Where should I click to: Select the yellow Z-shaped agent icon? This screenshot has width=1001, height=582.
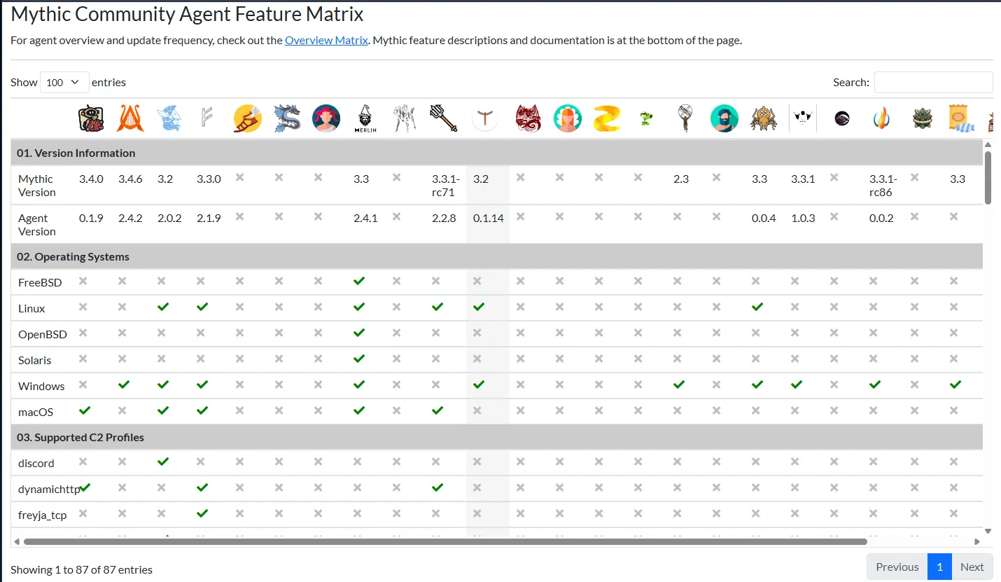pyautogui.click(x=607, y=118)
